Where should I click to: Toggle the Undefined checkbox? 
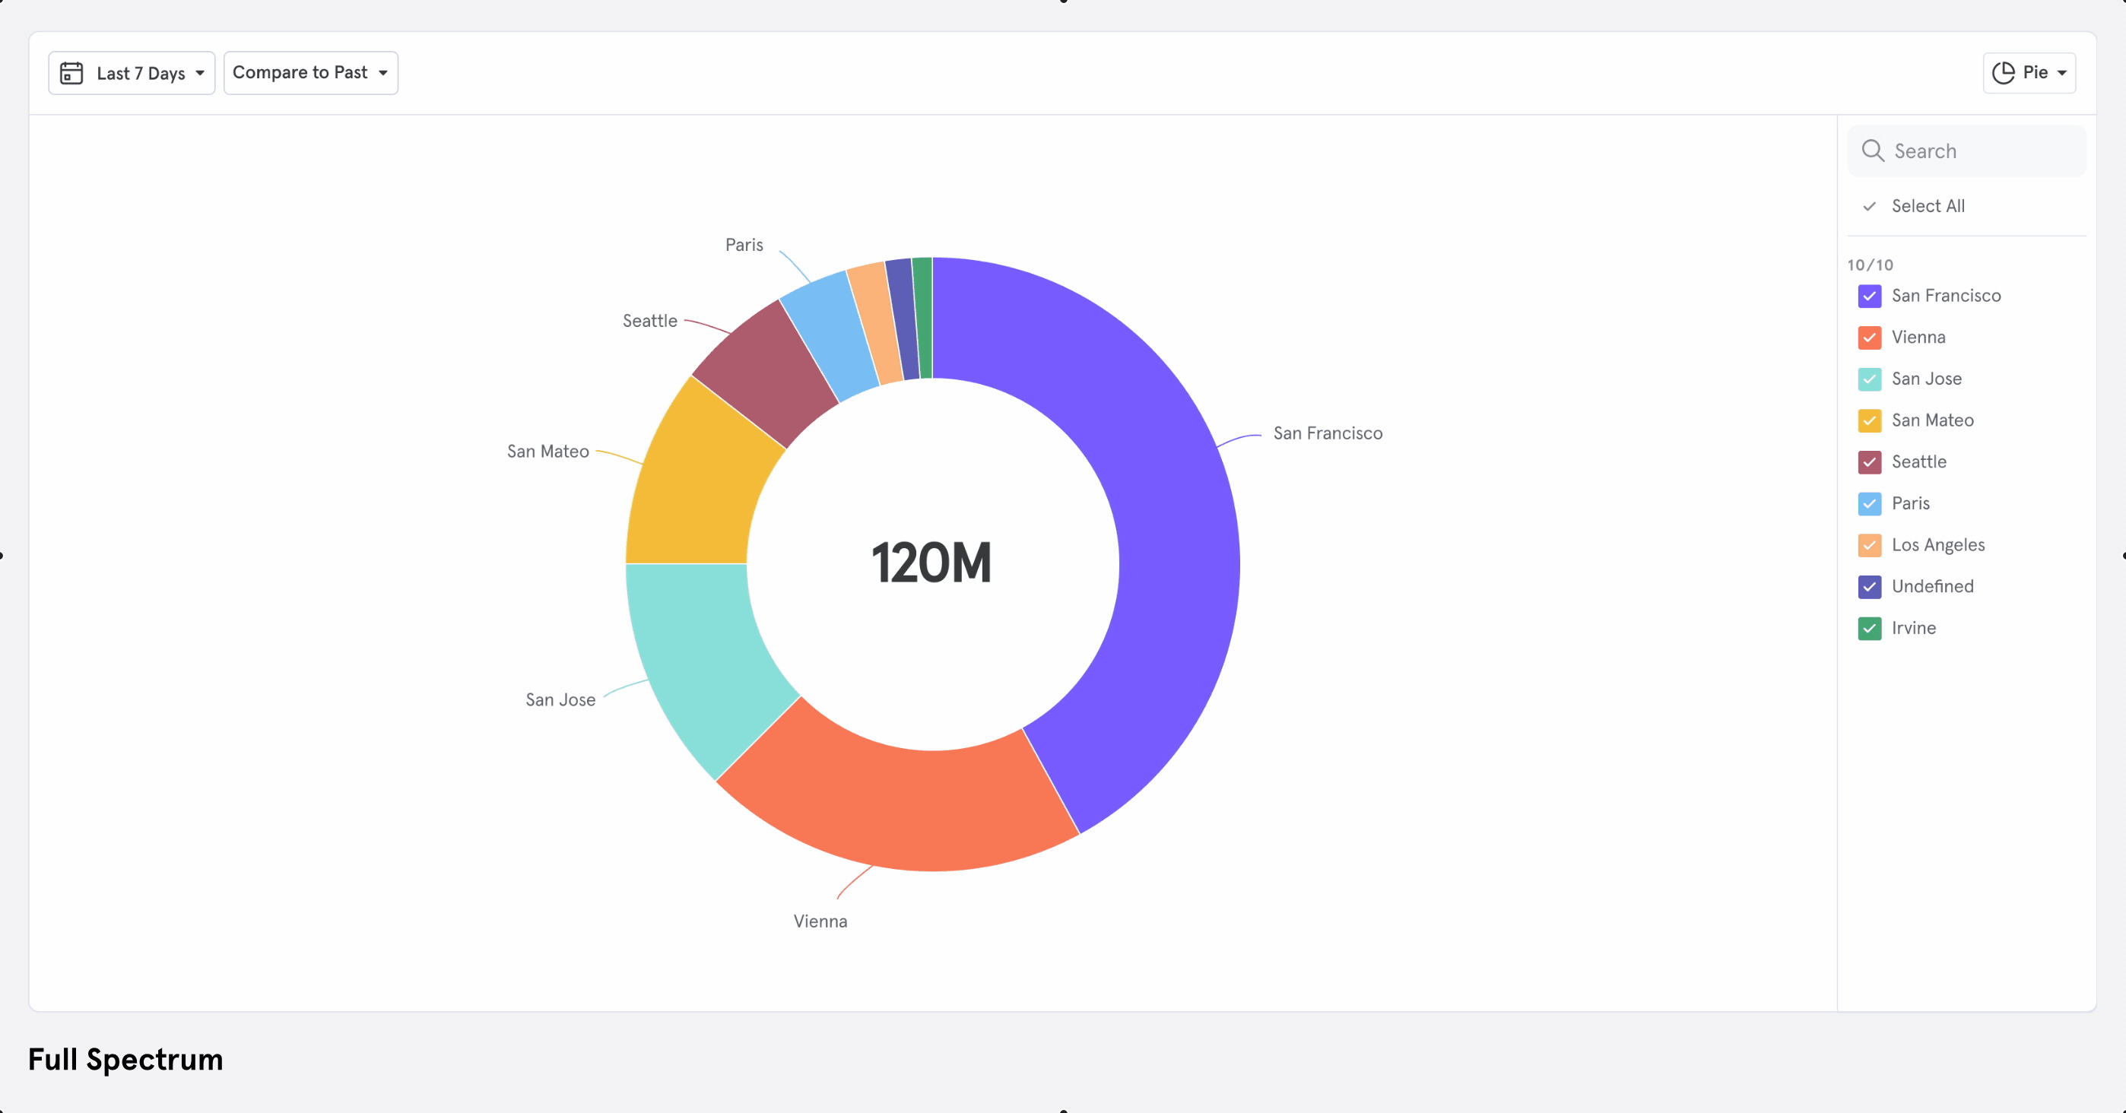[1869, 587]
